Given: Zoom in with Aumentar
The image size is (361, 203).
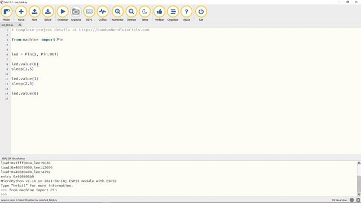Looking at the screenshot, I should [117, 14].
